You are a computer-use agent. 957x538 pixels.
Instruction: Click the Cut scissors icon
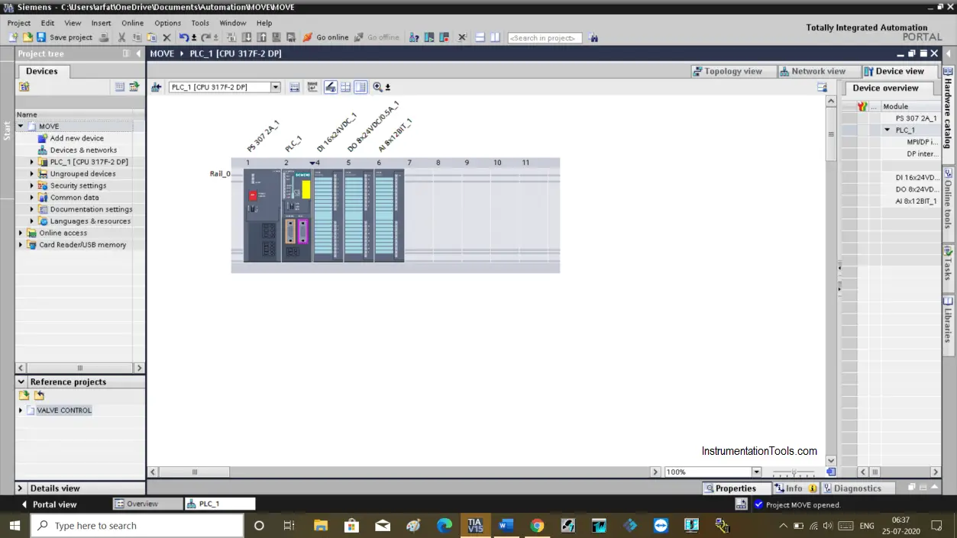121,37
